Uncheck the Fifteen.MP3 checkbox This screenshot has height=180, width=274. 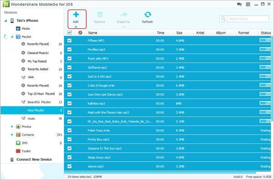point(69,41)
